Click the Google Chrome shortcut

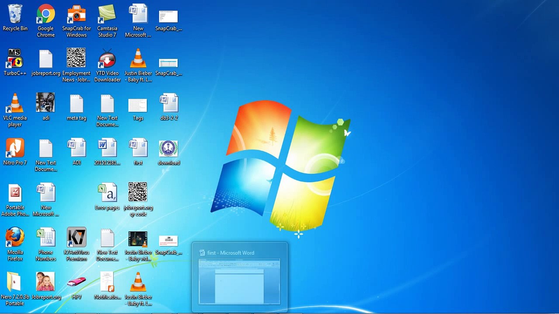pyautogui.click(x=46, y=21)
